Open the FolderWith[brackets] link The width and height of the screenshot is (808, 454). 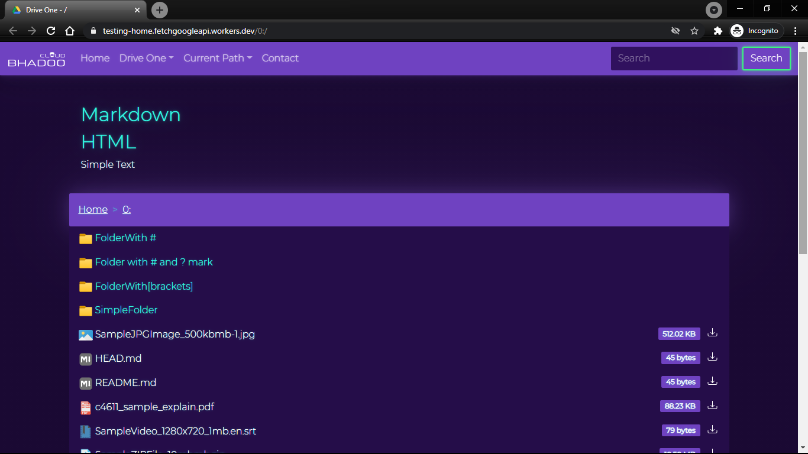[x=144, y=286]
